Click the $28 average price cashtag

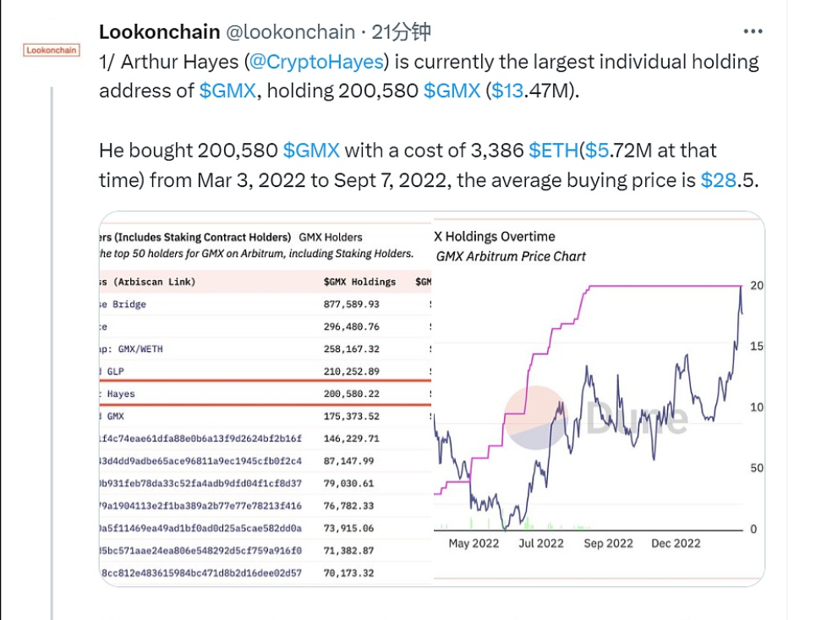[x=720, y=180]
